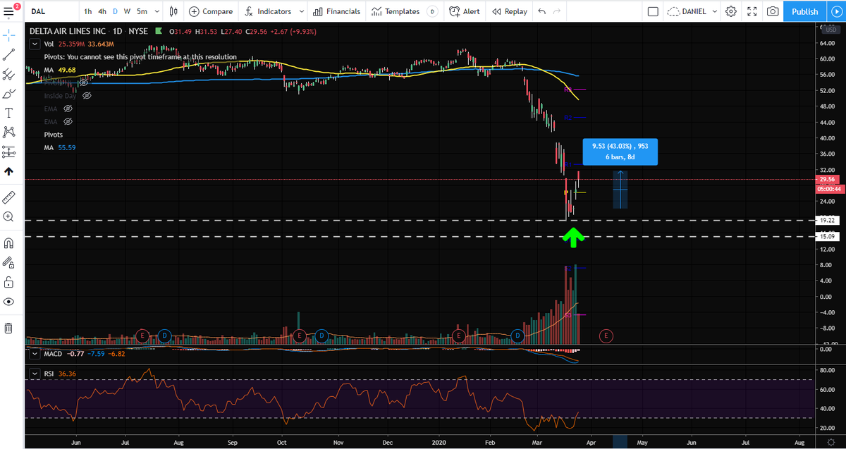Viewport: 846px width, 449px height.
Task: Expand the Indicators favorites dropdown arrow
Action: point(302,11)
